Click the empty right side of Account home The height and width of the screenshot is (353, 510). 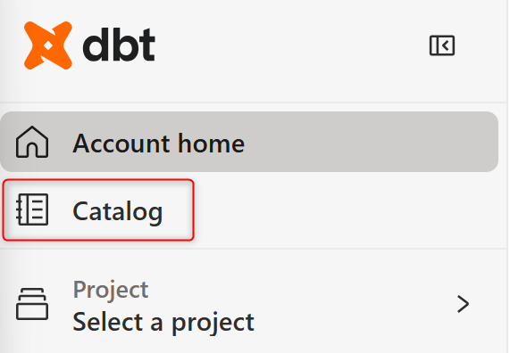coord(371,142)
